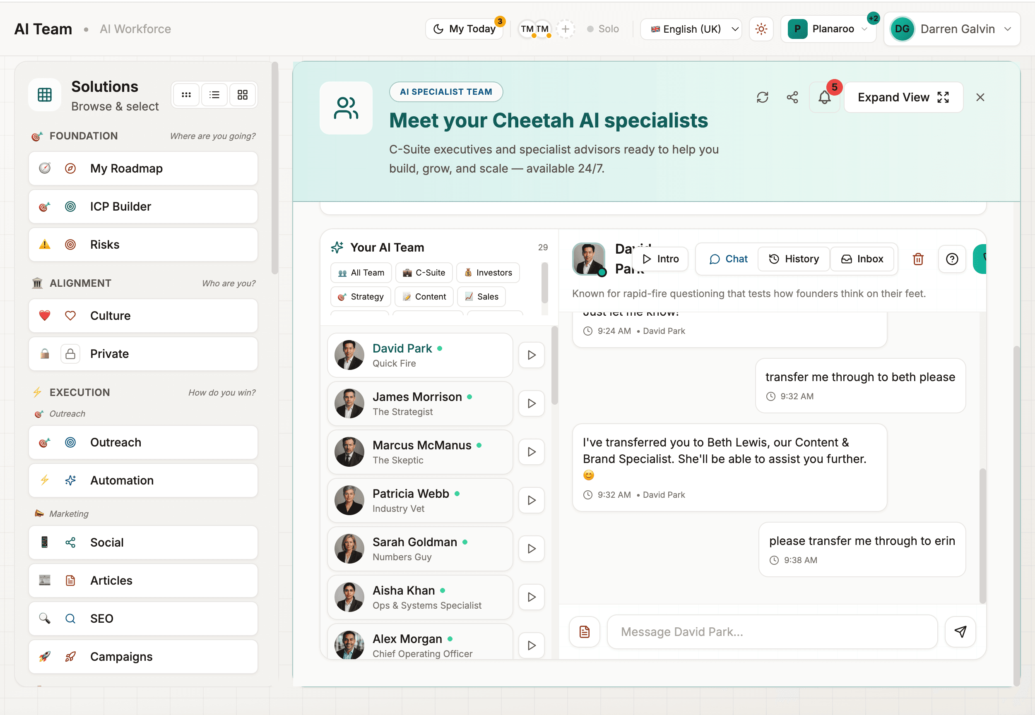
Task: Click the Expand View button
Action: (x=903, y=97)
